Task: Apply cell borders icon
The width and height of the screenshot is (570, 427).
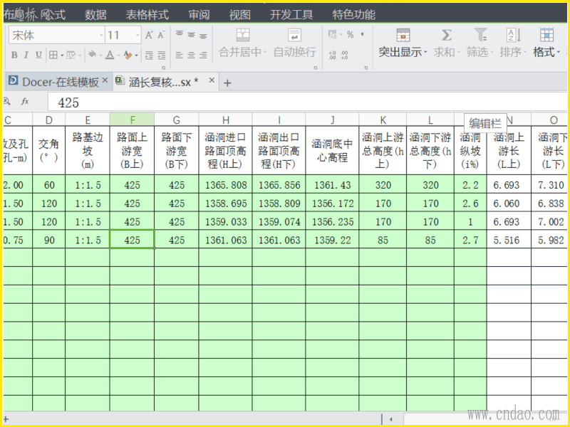Action: 53,55
